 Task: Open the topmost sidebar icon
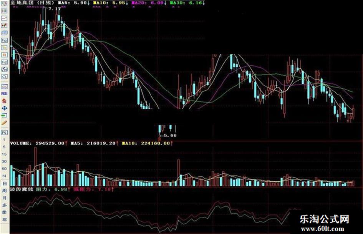tap(4, 3)
